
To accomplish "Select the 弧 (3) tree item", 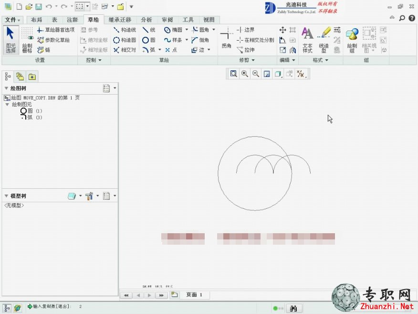I will tap(31, 117).
